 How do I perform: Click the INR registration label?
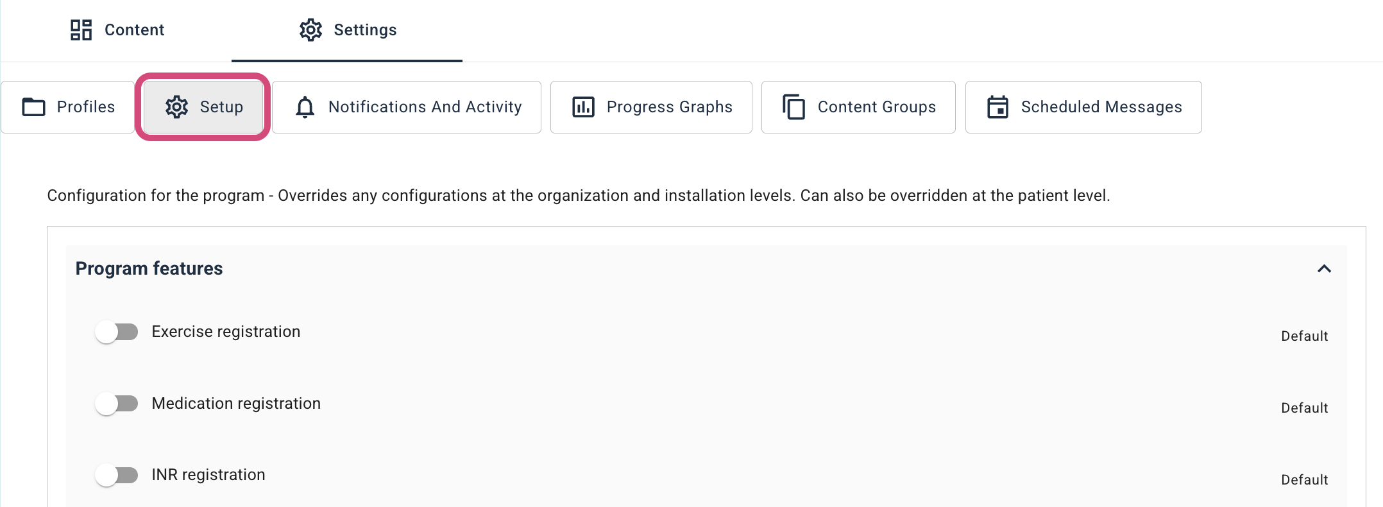[x=208, y=475]
